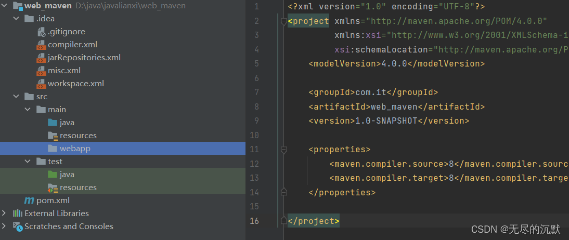Click the opening project tag in the editor
Screen dimensions: 569x240
(x=308, y=21)
